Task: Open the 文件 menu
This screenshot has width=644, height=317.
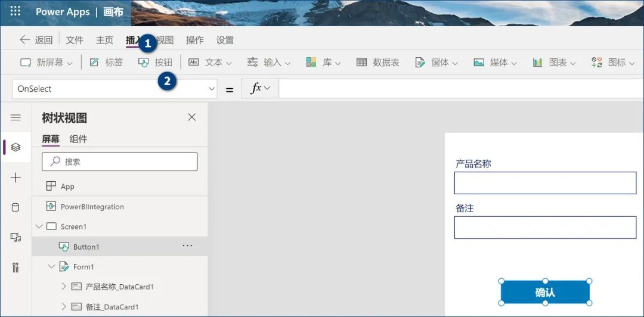Action: click(x=75, y=40)
